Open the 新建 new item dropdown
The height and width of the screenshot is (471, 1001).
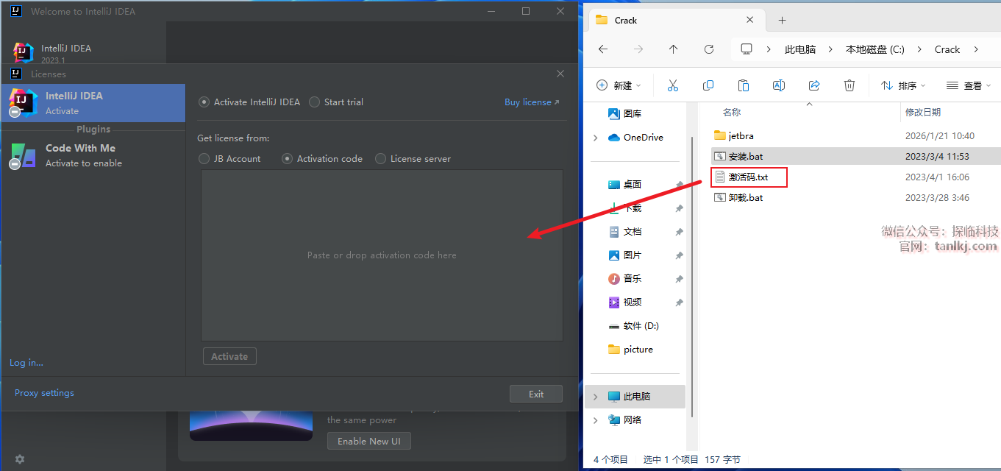point(619,85)
